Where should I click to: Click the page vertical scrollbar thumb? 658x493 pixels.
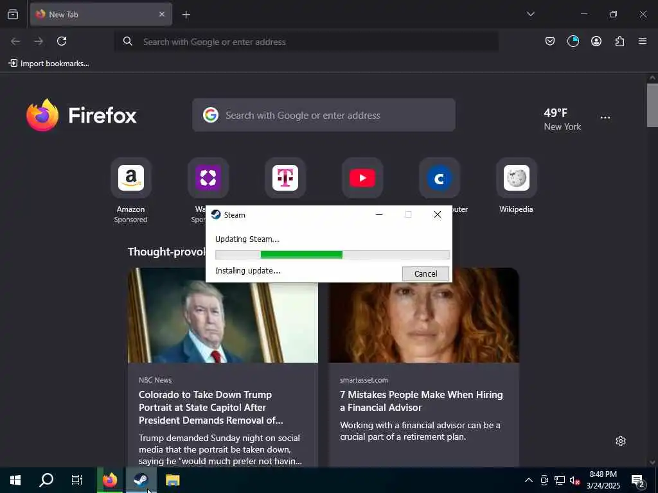(x=652, y=105)
